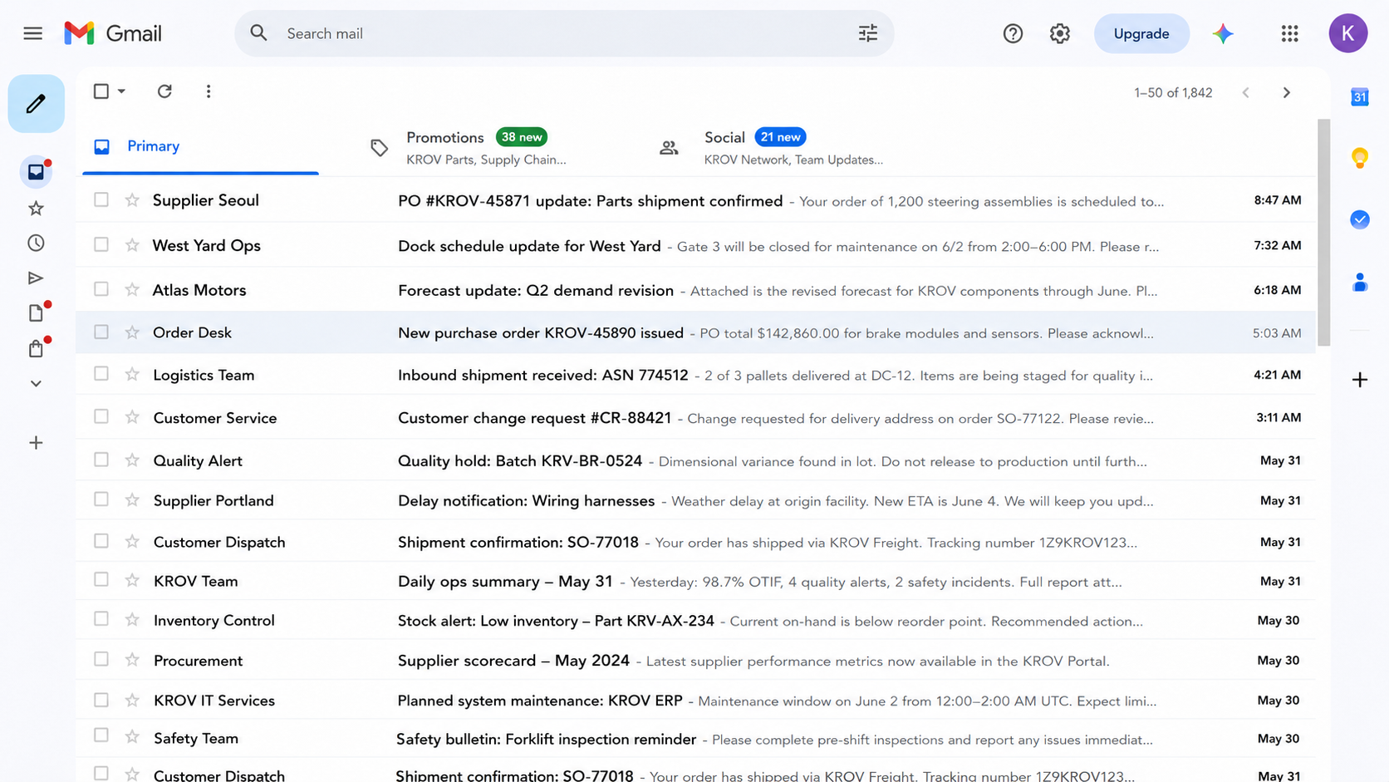1389x782 pixels.
Task: Click the vertical scrollbar thumb
Action: click(1323, 233)
